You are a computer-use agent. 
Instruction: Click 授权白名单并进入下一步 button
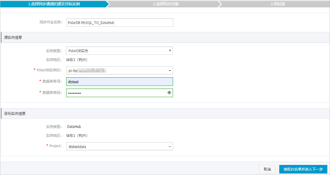(x=303, y=169)
